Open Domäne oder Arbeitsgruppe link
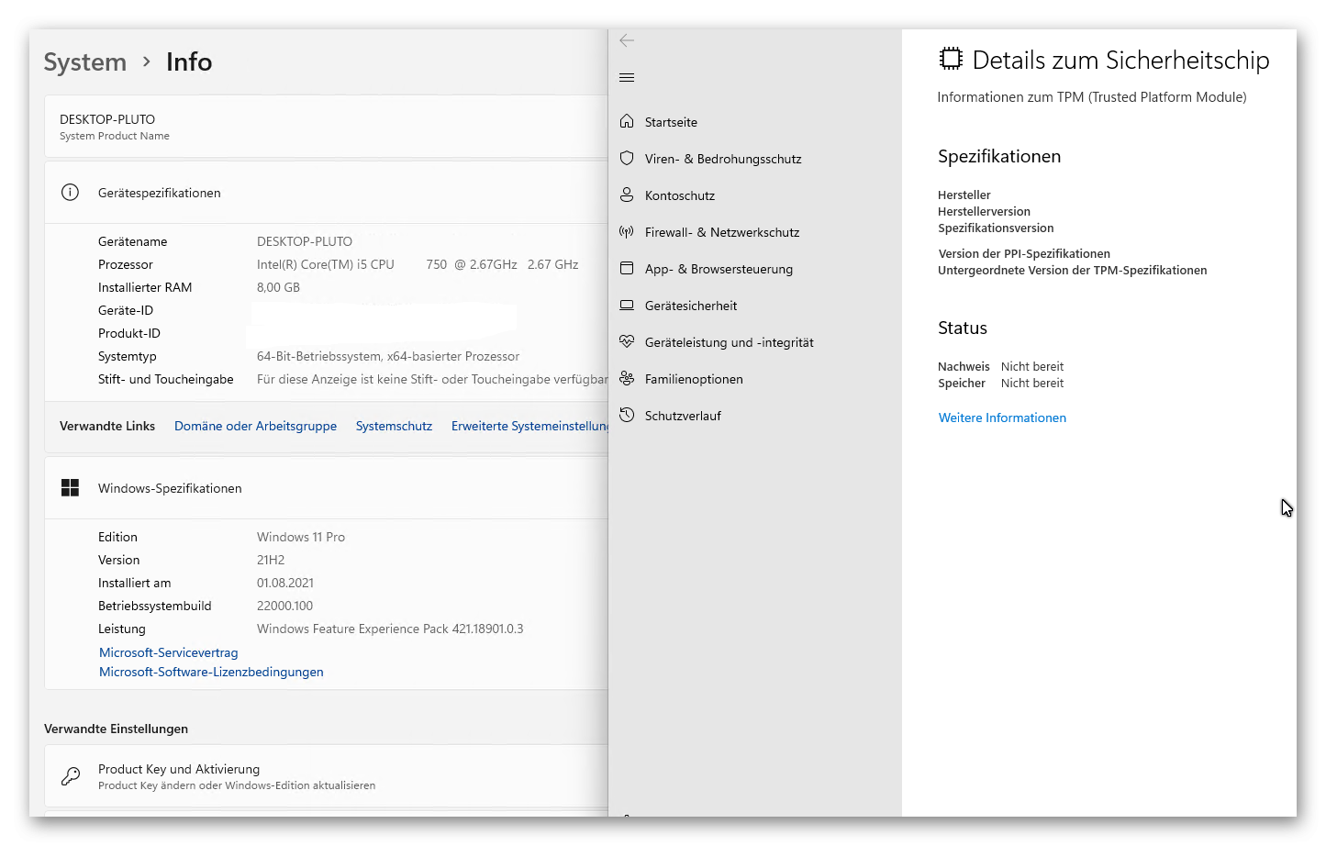1326x846 pixels. coord(255,426)
